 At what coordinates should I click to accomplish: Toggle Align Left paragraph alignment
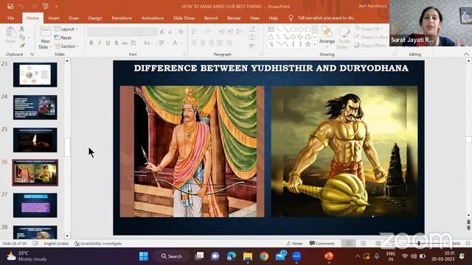click(195, 43)
